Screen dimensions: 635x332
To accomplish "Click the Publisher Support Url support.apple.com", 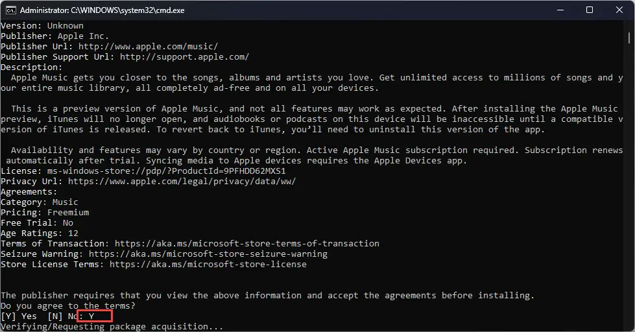I will pyautogui.click(x=185, y=56).
